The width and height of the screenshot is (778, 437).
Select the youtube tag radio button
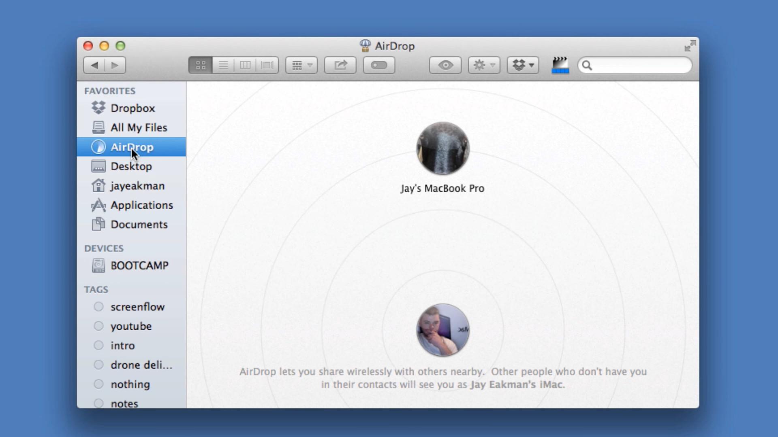pos(98,326)
